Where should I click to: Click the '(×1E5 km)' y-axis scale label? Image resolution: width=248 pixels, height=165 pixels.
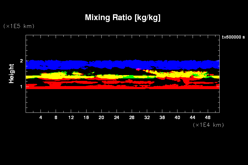point(19,26)
